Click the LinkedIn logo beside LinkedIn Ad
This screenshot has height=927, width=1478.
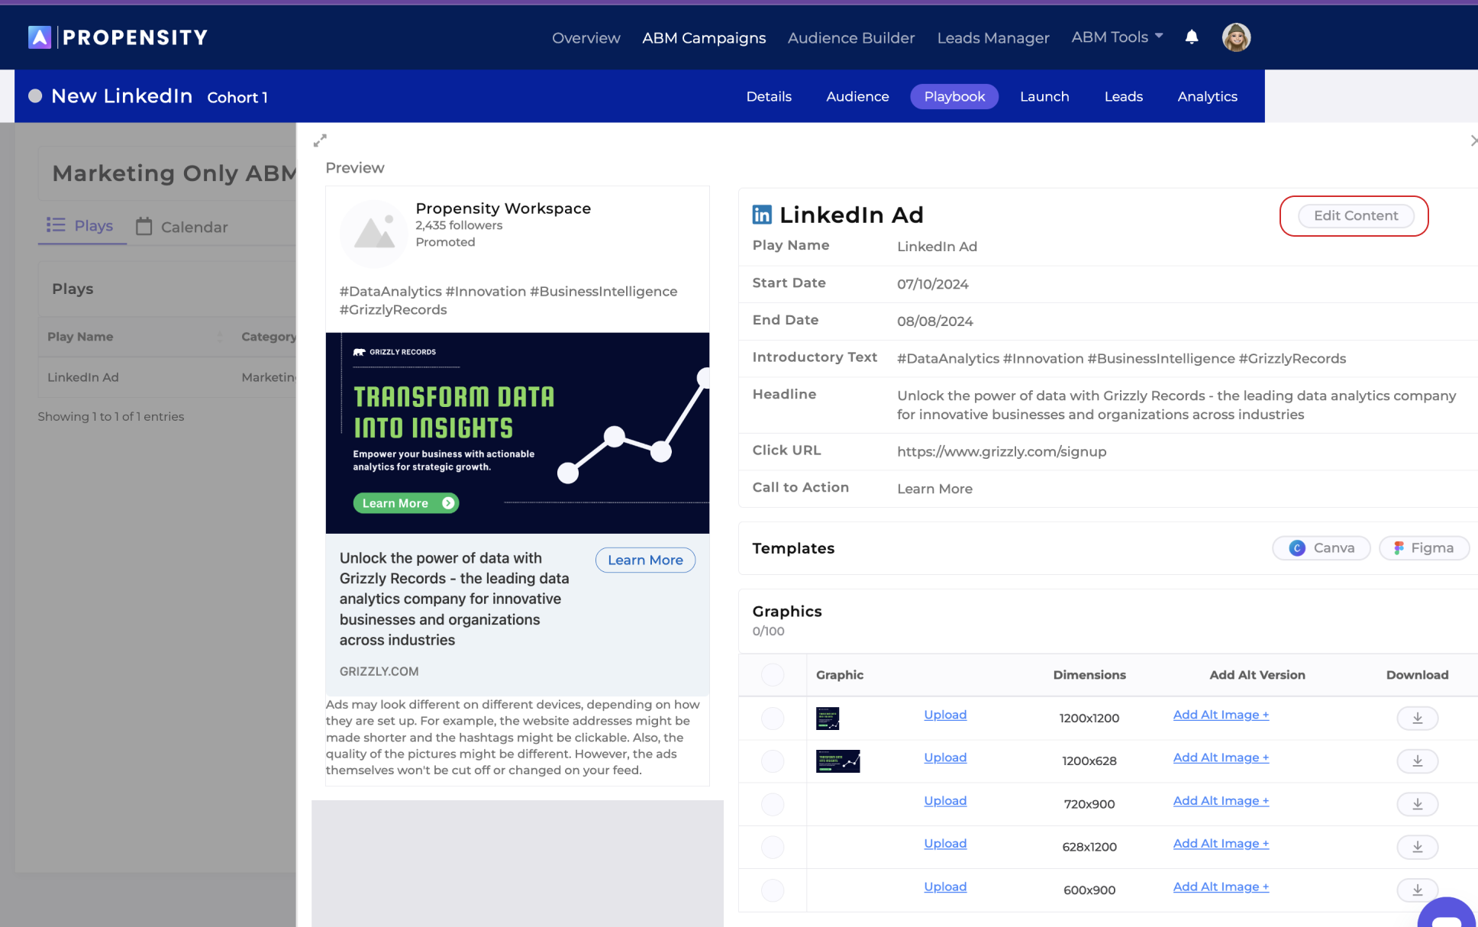tap(762, 215)
